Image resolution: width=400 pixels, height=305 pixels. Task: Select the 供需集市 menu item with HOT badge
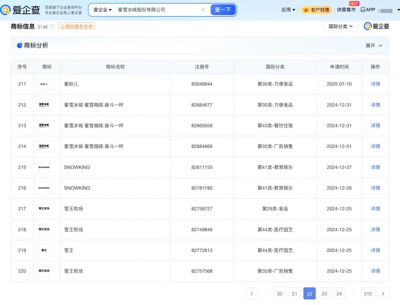click(346, 10)
